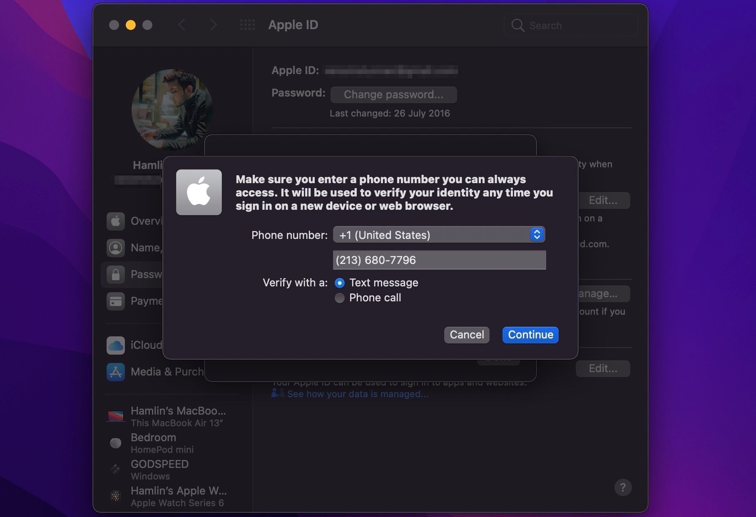
Task: Click the help question mark icon
Action: [x=623, y=487]
